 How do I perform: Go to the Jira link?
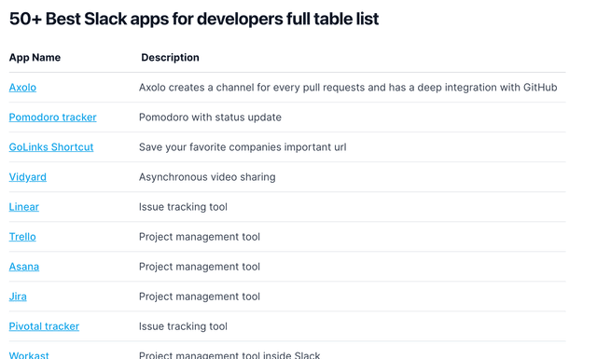coord(18,297)
